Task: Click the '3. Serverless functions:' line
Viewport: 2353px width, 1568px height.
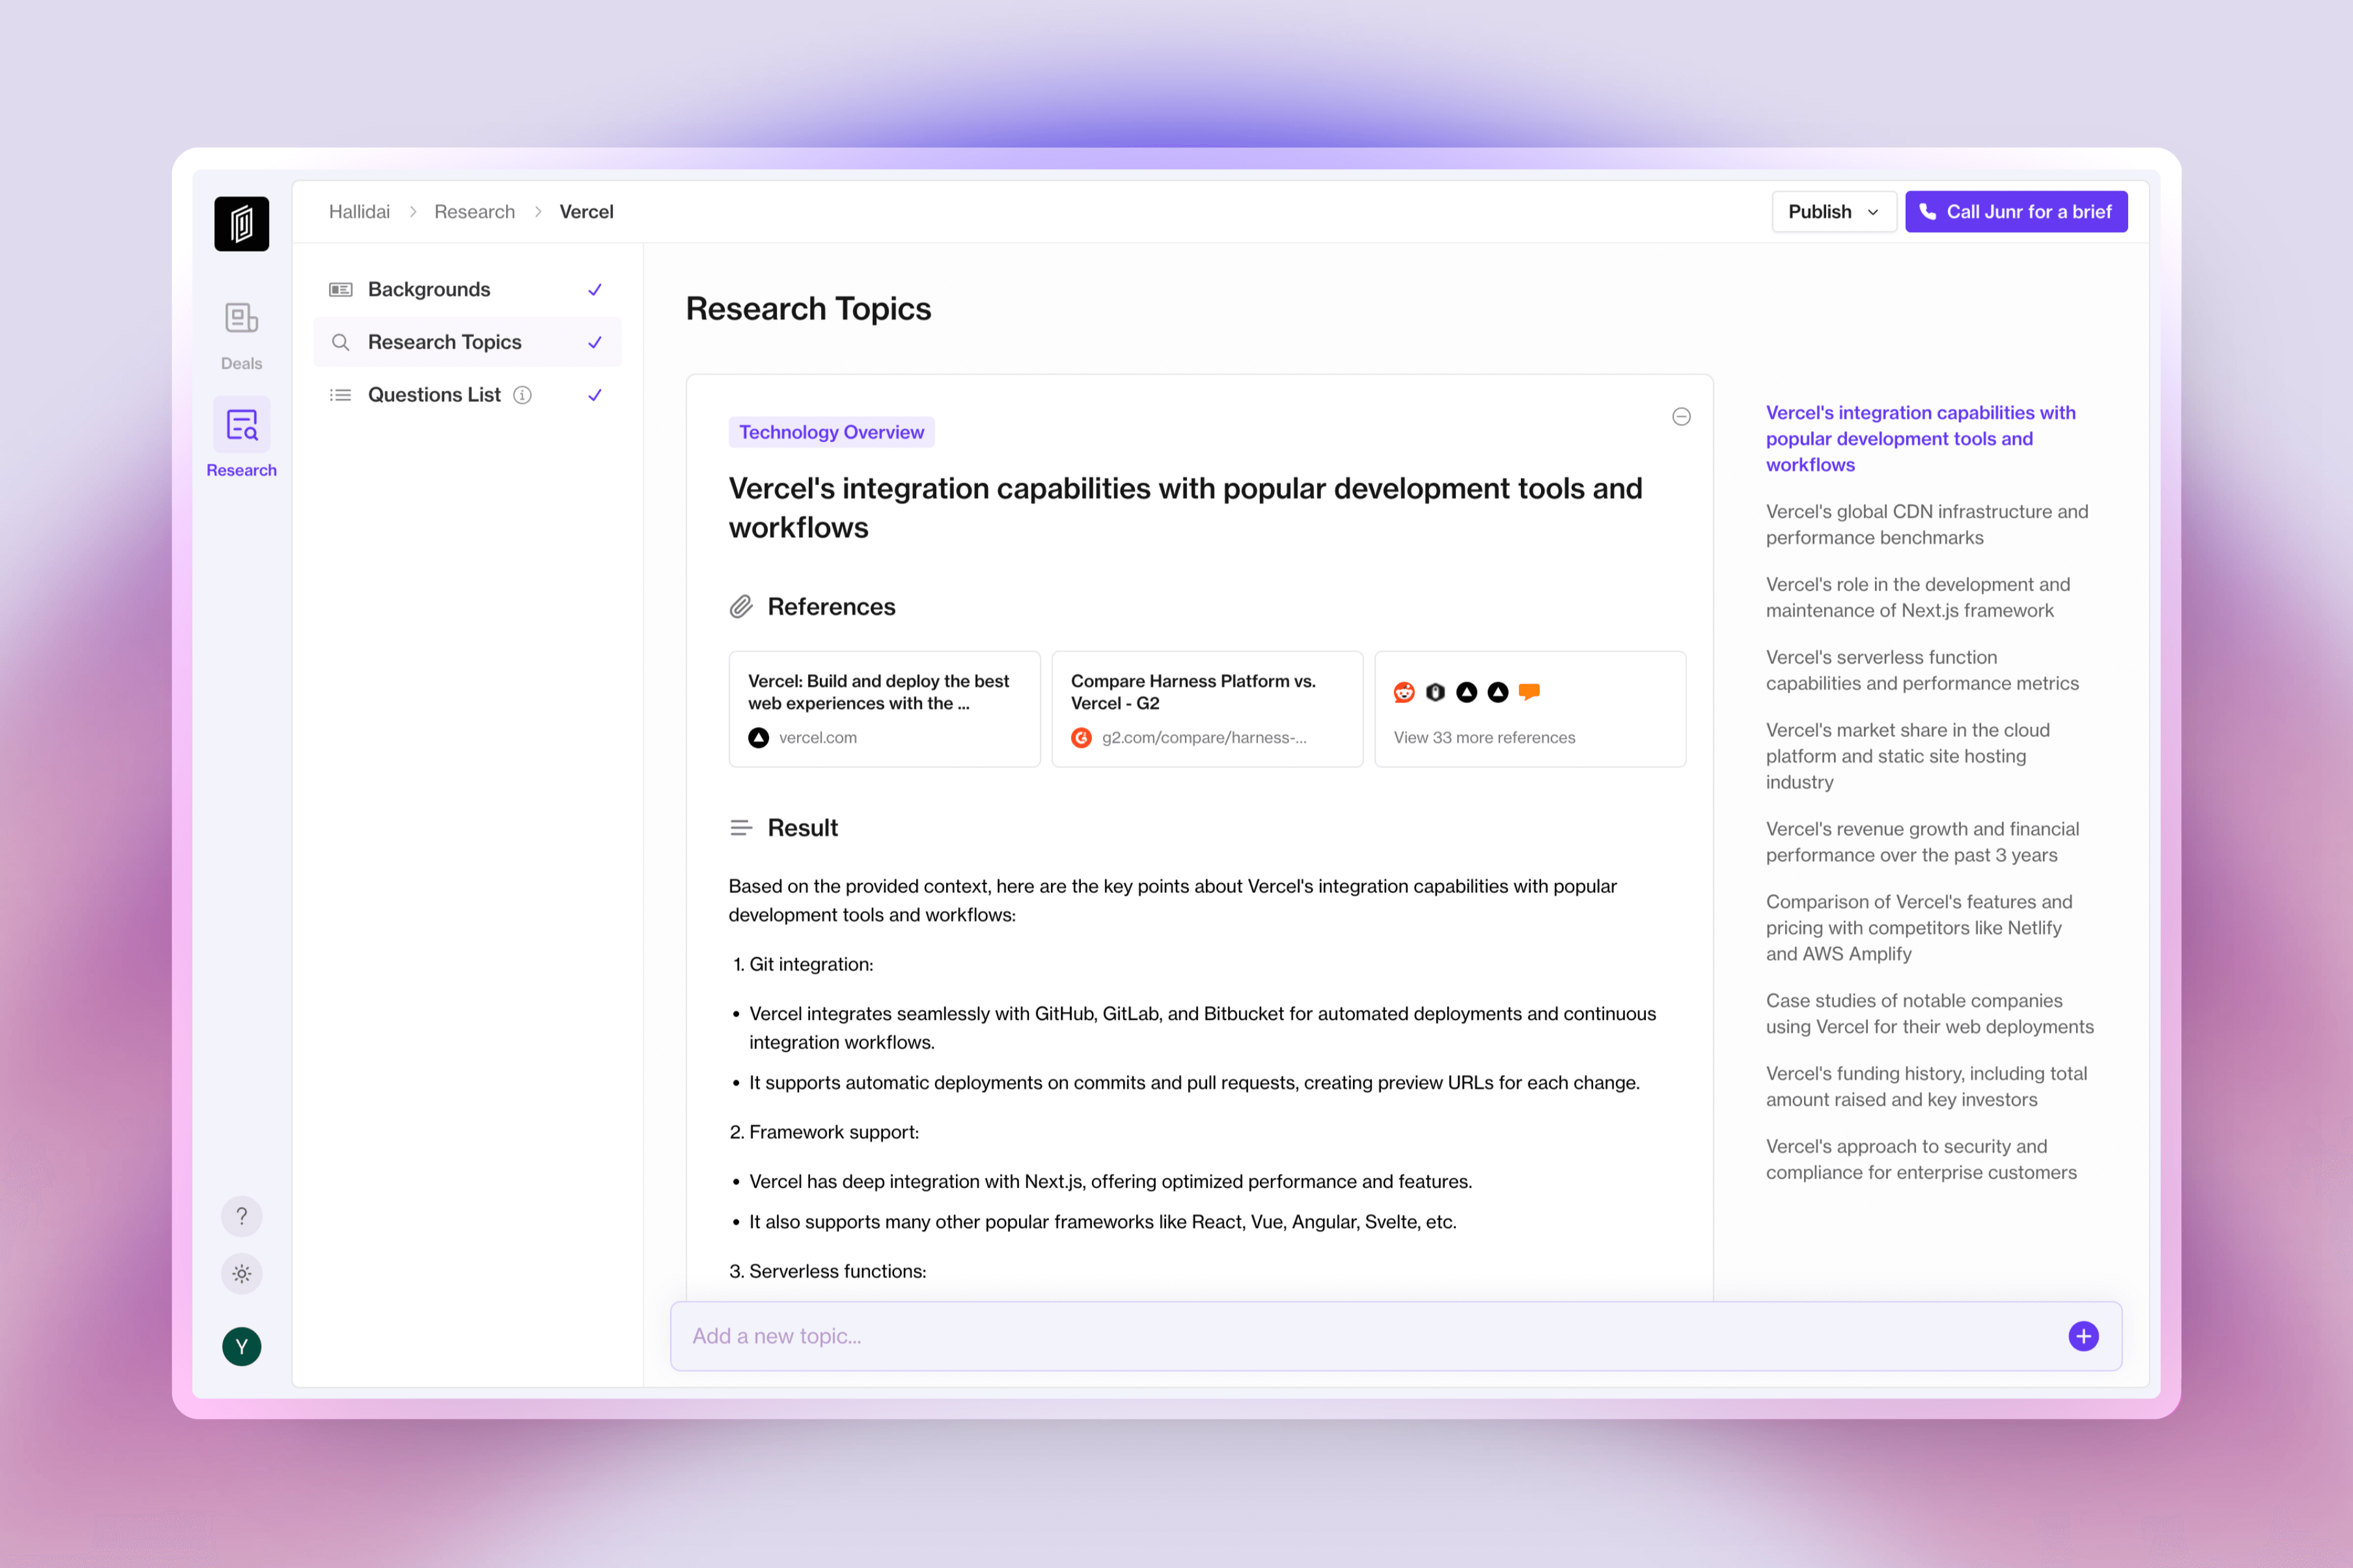Action: click(x=828, y=1272)
